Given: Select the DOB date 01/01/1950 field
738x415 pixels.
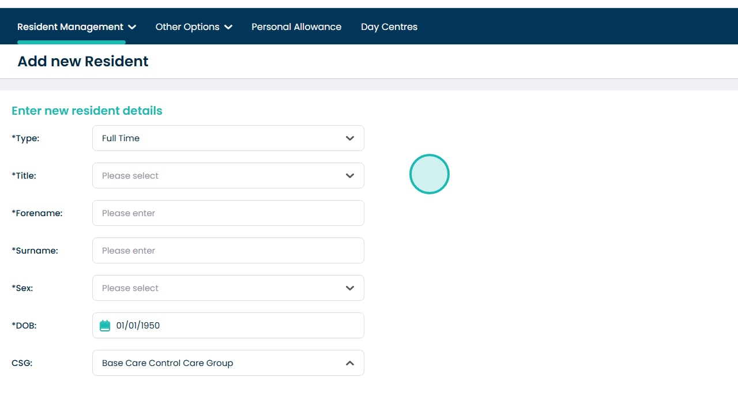Looking at the screenshot, I should (236, 326).
